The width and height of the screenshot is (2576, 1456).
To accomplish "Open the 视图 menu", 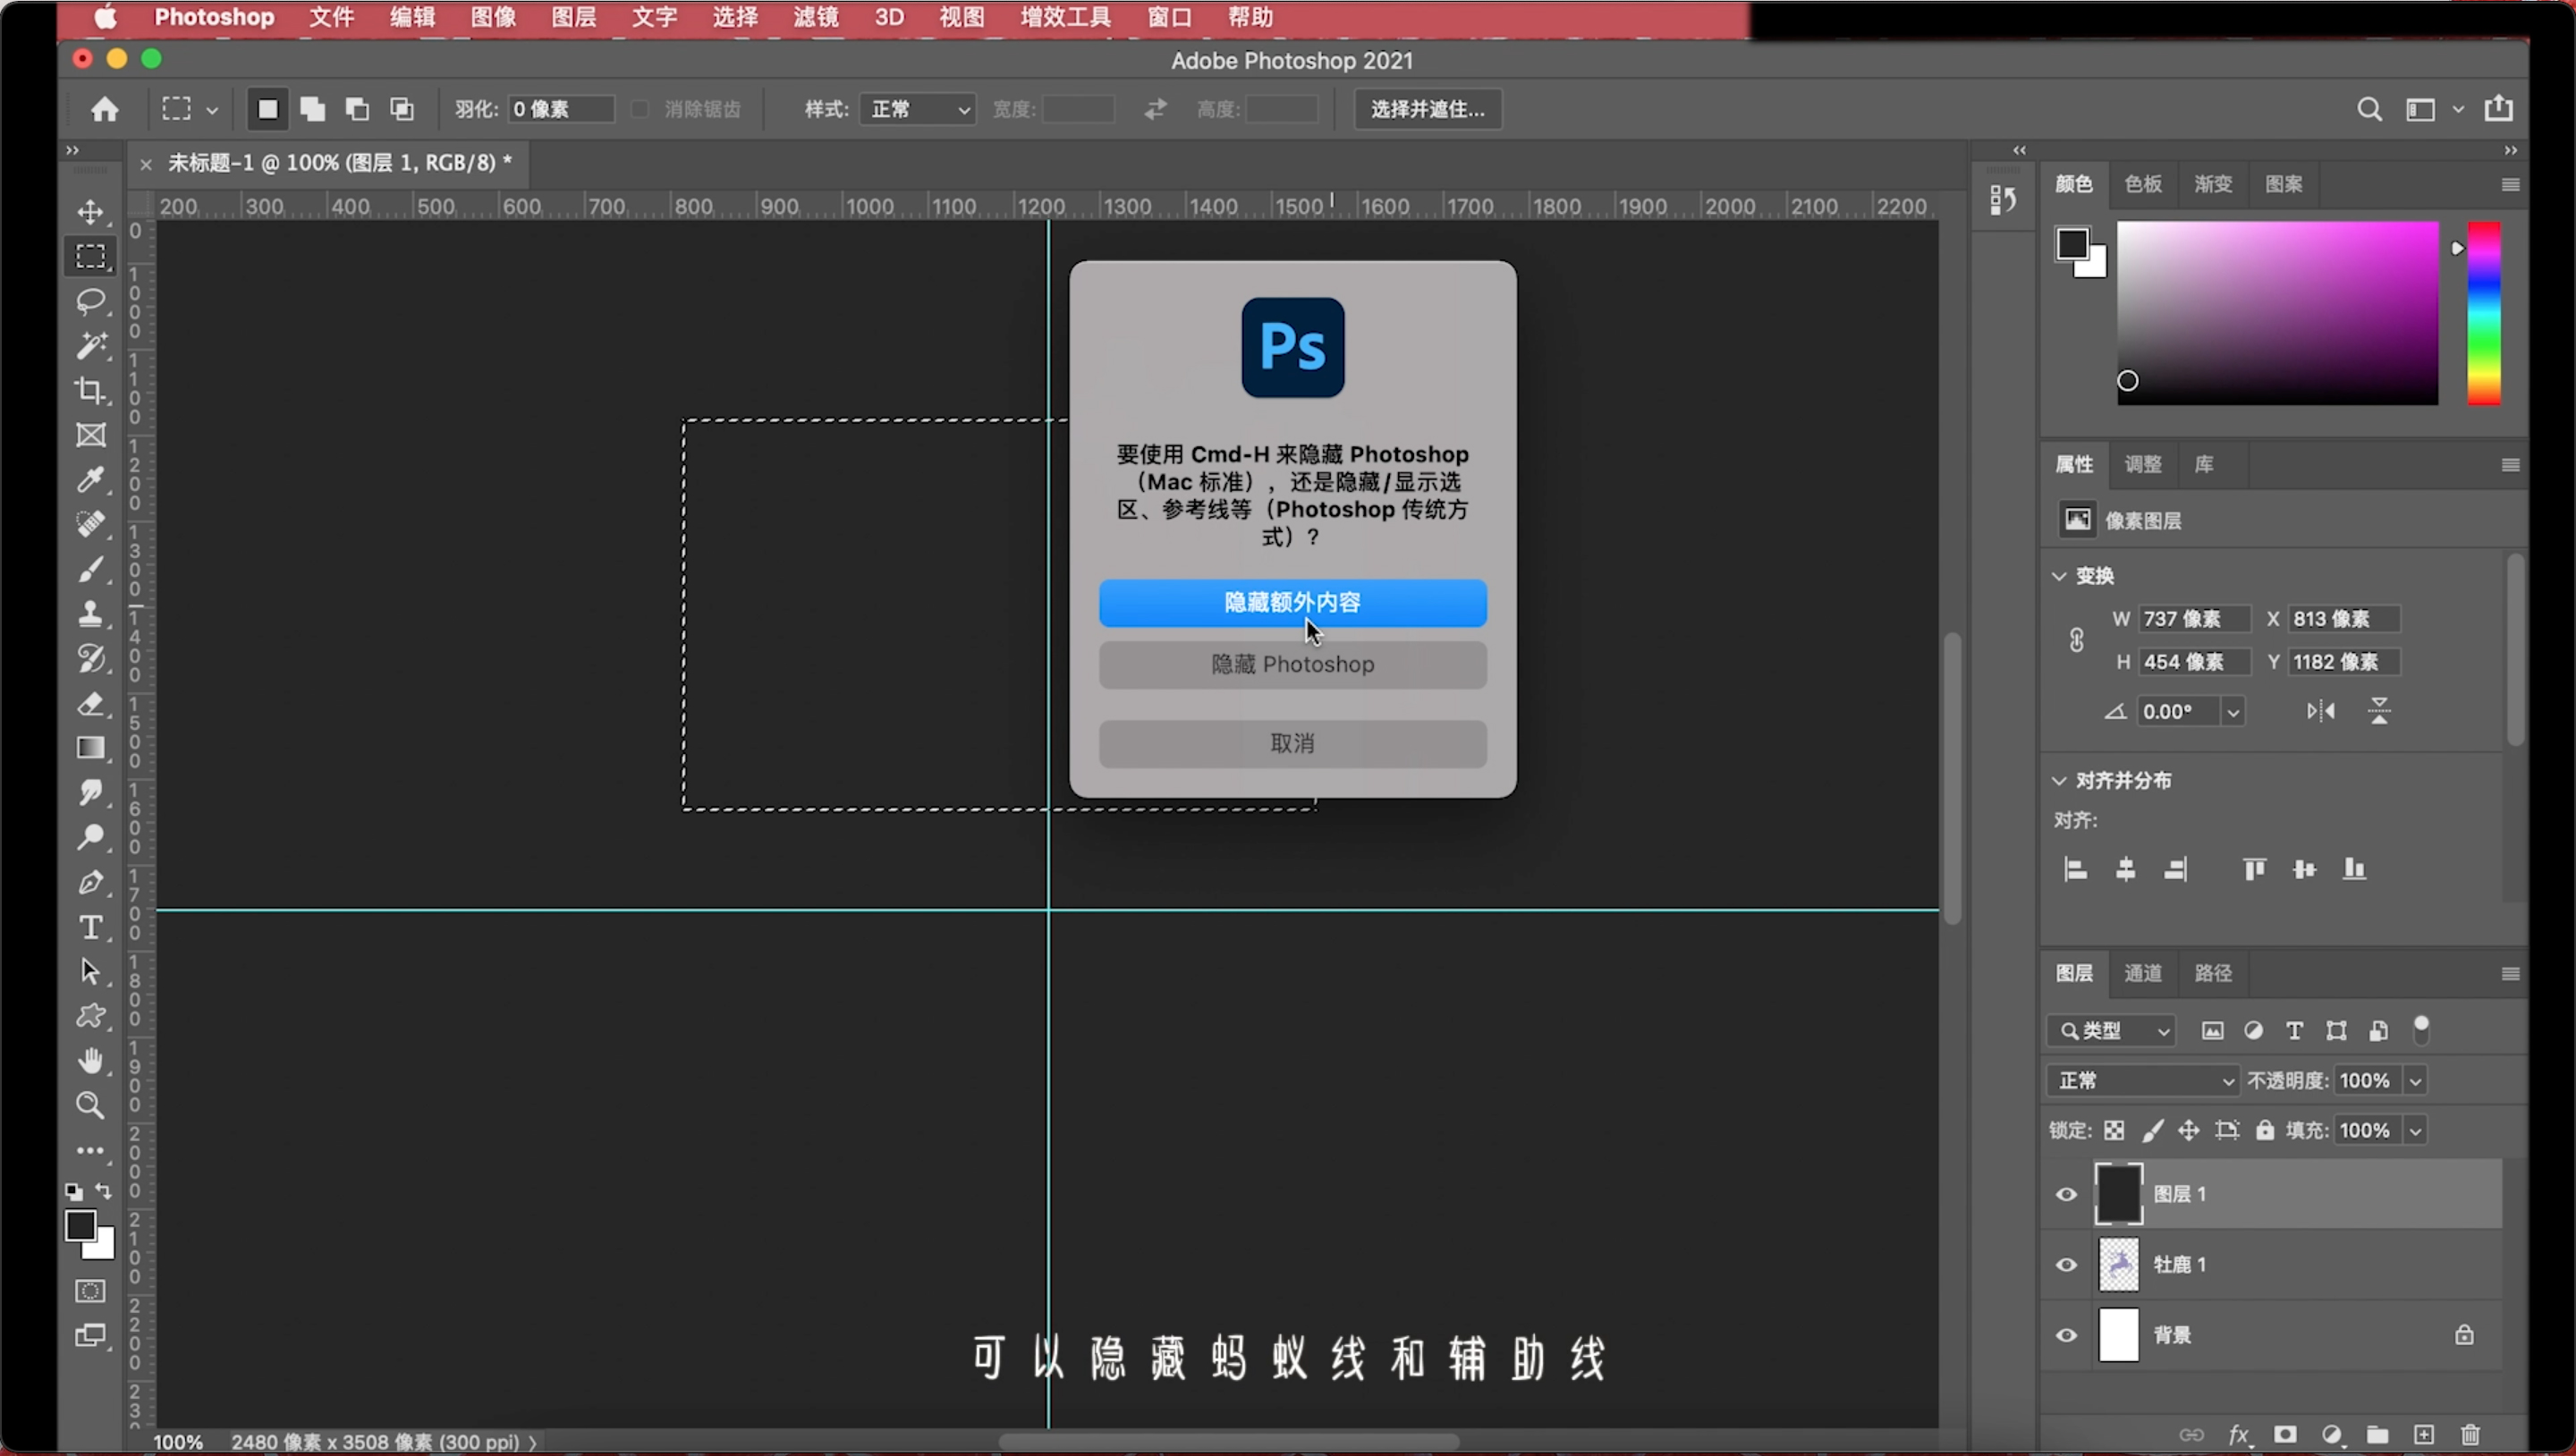I will pyautogui.click(x=961, y=17).
